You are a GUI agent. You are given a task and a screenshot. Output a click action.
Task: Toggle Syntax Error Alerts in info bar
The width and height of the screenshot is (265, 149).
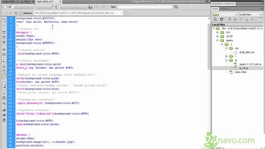[4, 77]
